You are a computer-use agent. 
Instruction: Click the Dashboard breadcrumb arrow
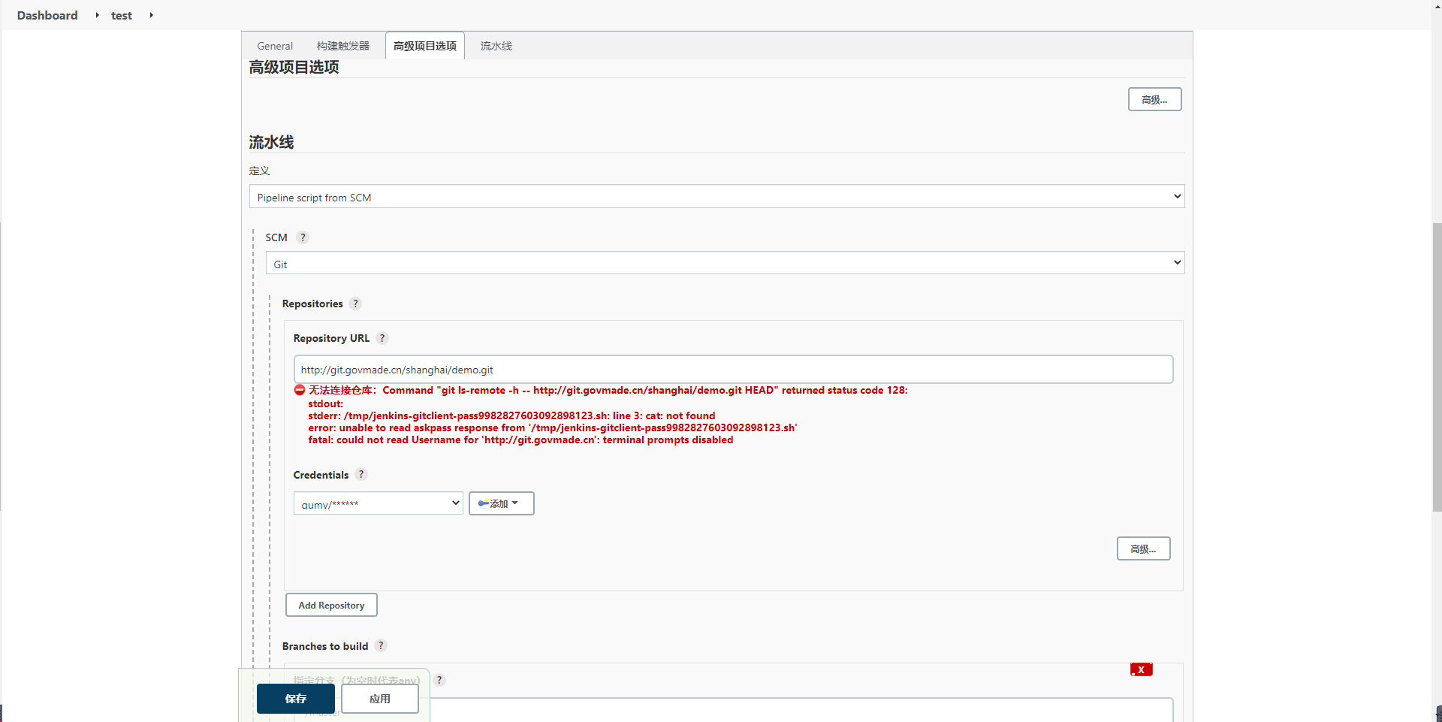(x=97, y=15)
